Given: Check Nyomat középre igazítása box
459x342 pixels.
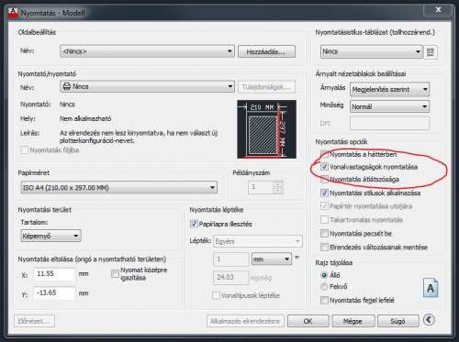Looking at the screenshot, I should coord(115,273).
